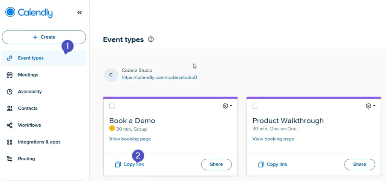386x181 pixels.
Task: Open the calendly.com/coderzstudio8 link
Action: [x=159, y=77]
